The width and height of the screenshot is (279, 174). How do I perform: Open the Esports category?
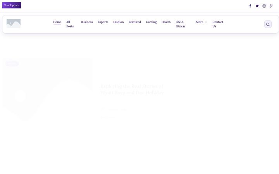(103, 22)
